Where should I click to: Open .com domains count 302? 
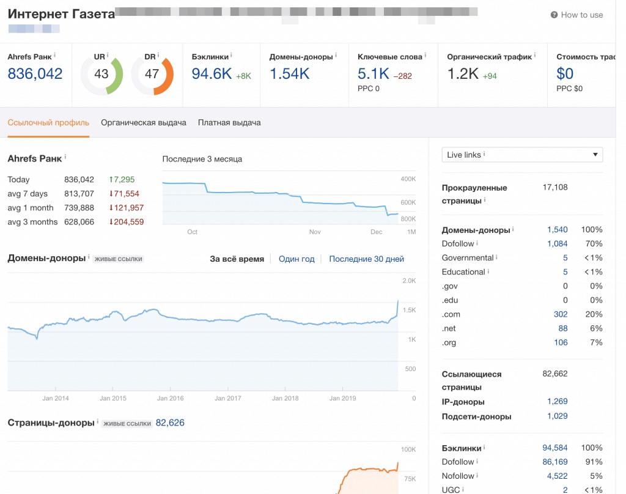pyautogui.click(x=561, y=314)
